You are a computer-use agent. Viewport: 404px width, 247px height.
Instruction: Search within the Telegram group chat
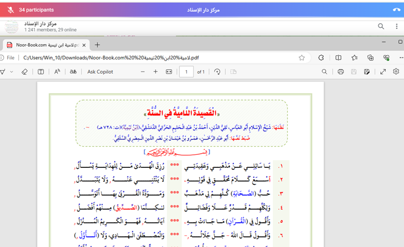point(381,26)
